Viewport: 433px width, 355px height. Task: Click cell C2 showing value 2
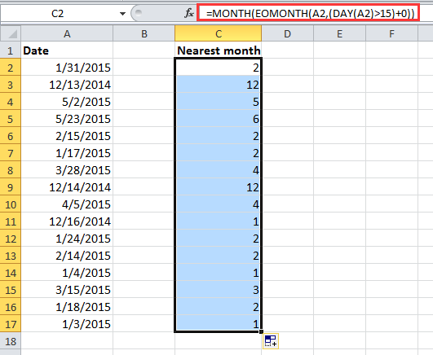(219, 68)
